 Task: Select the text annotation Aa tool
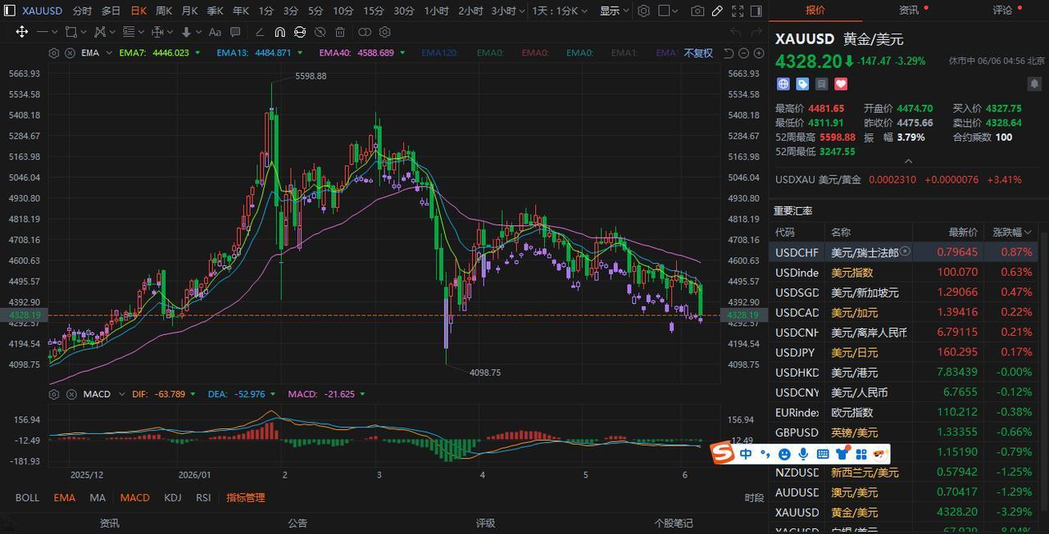pos(215,32)
